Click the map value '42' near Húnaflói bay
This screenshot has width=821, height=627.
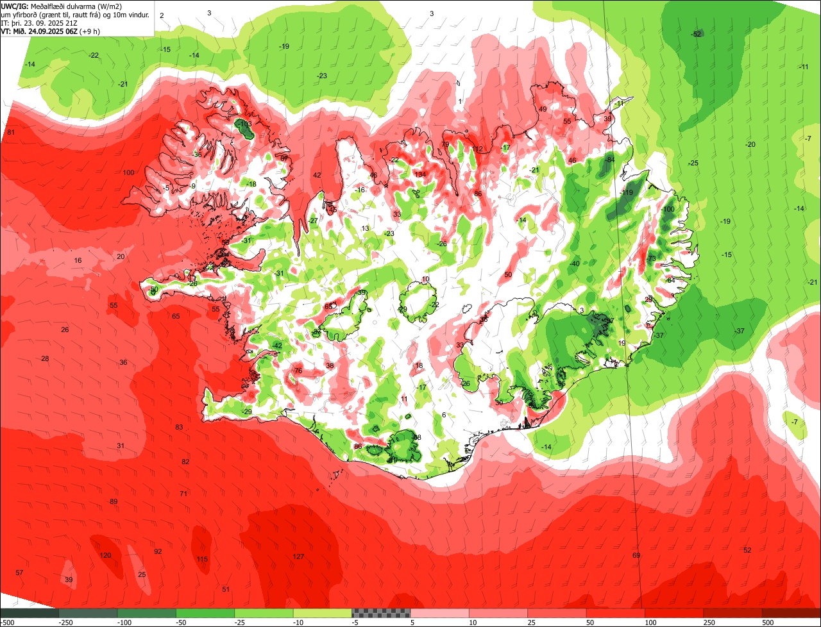pos(317,175)
